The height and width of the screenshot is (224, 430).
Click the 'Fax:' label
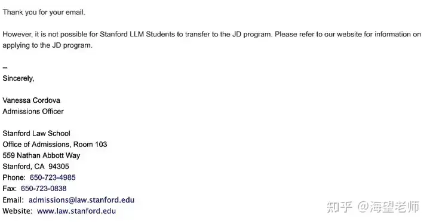tap(10, 188)
